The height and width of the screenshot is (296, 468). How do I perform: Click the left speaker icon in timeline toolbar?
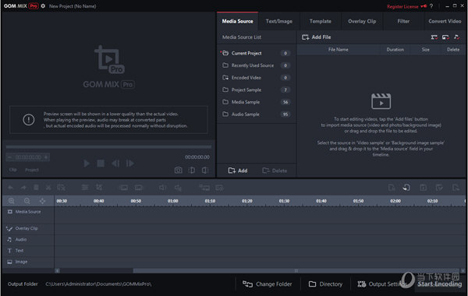(163, 188)
